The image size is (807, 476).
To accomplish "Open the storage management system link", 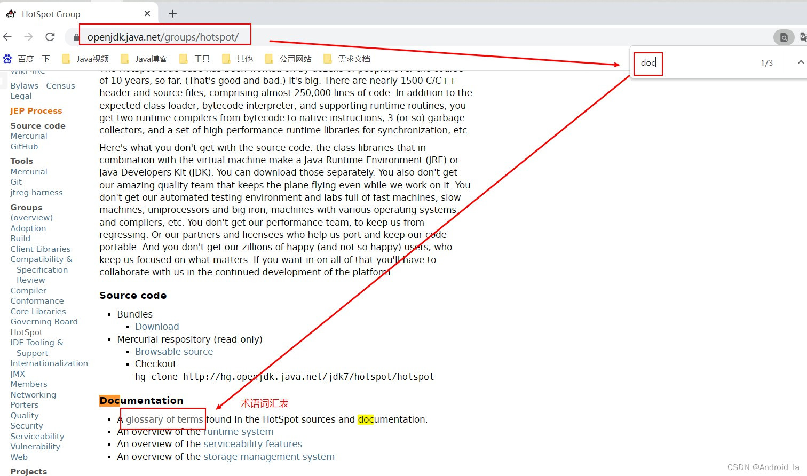I will click(x=269, y=457).
